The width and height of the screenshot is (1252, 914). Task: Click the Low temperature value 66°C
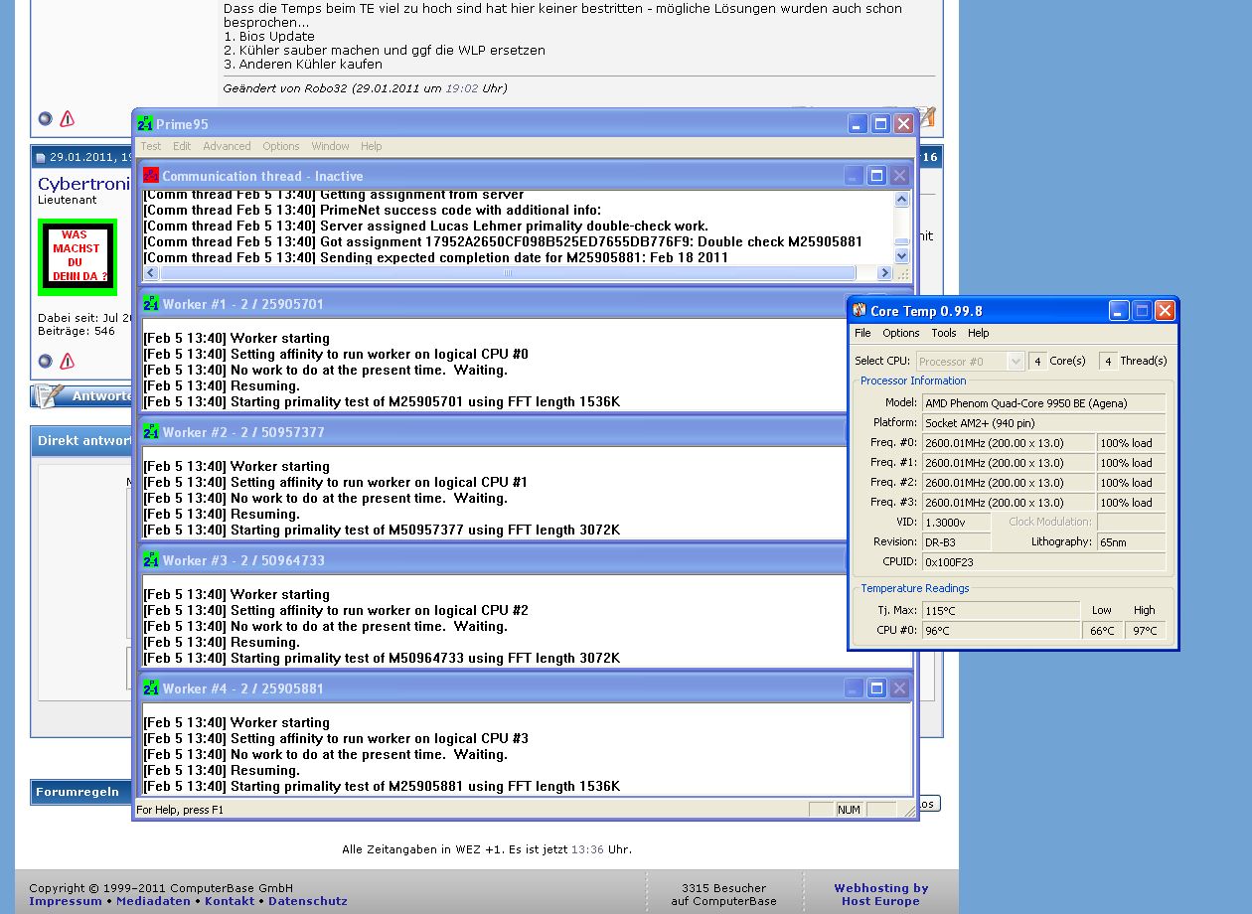[1102, 631]
